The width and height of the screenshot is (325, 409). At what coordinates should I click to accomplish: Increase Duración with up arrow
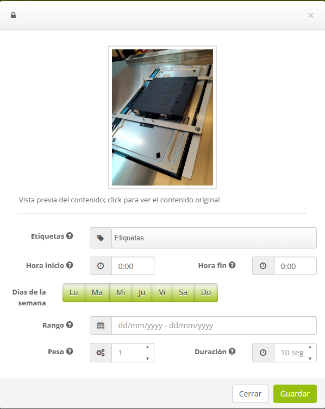[310, 347]
